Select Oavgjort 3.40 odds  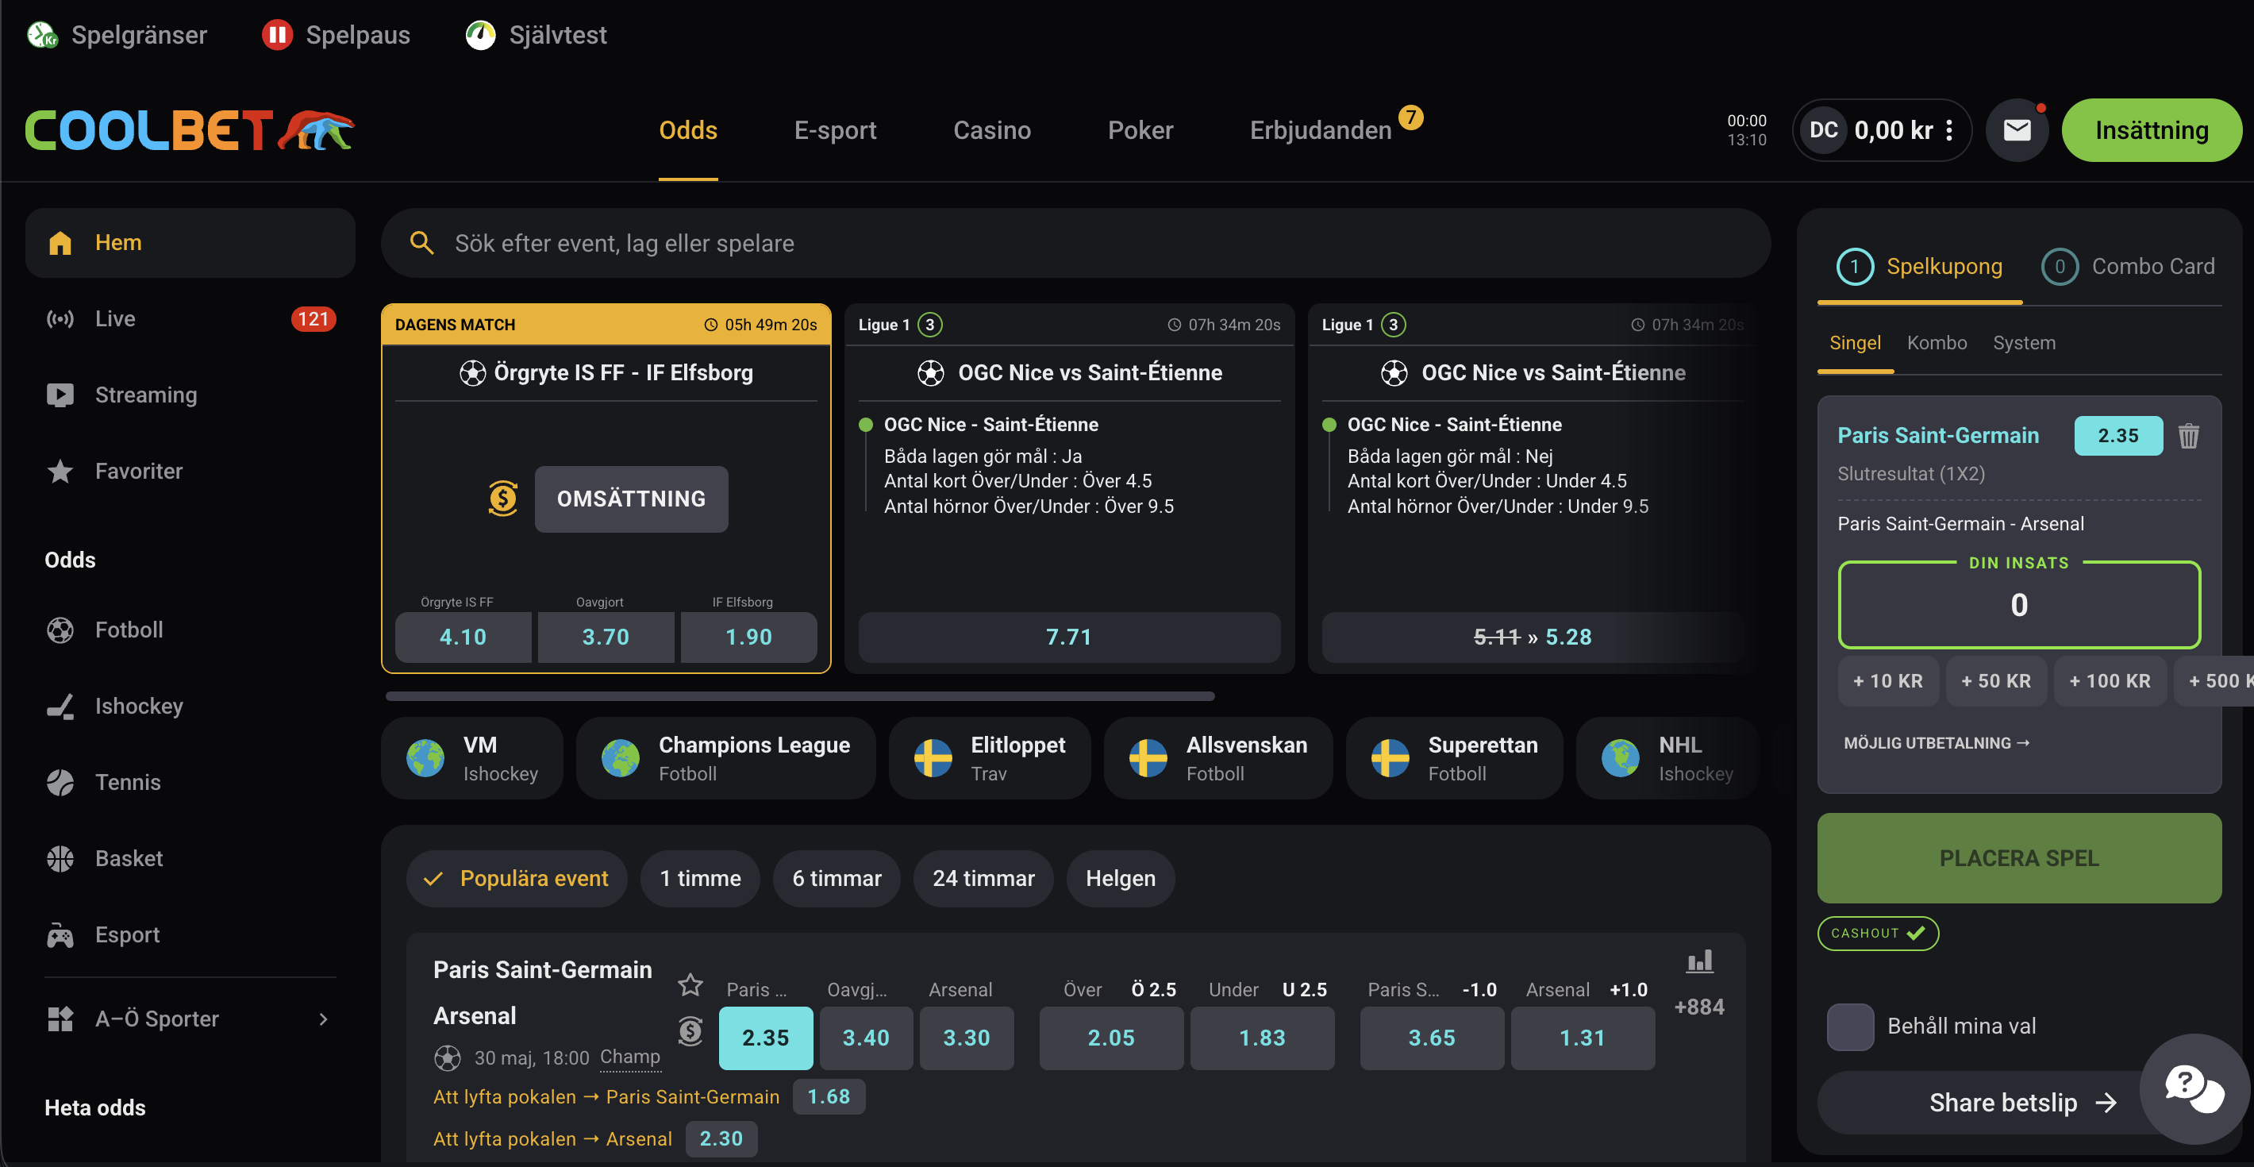click(865, 1038)
